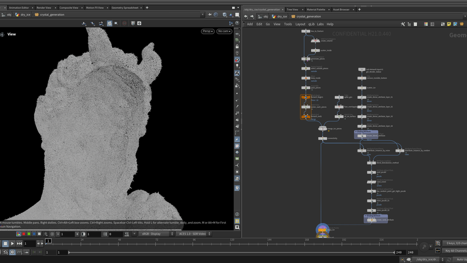Toggle the highlighted display mode button above viewport
467x263 pixels.
point(109,23)
